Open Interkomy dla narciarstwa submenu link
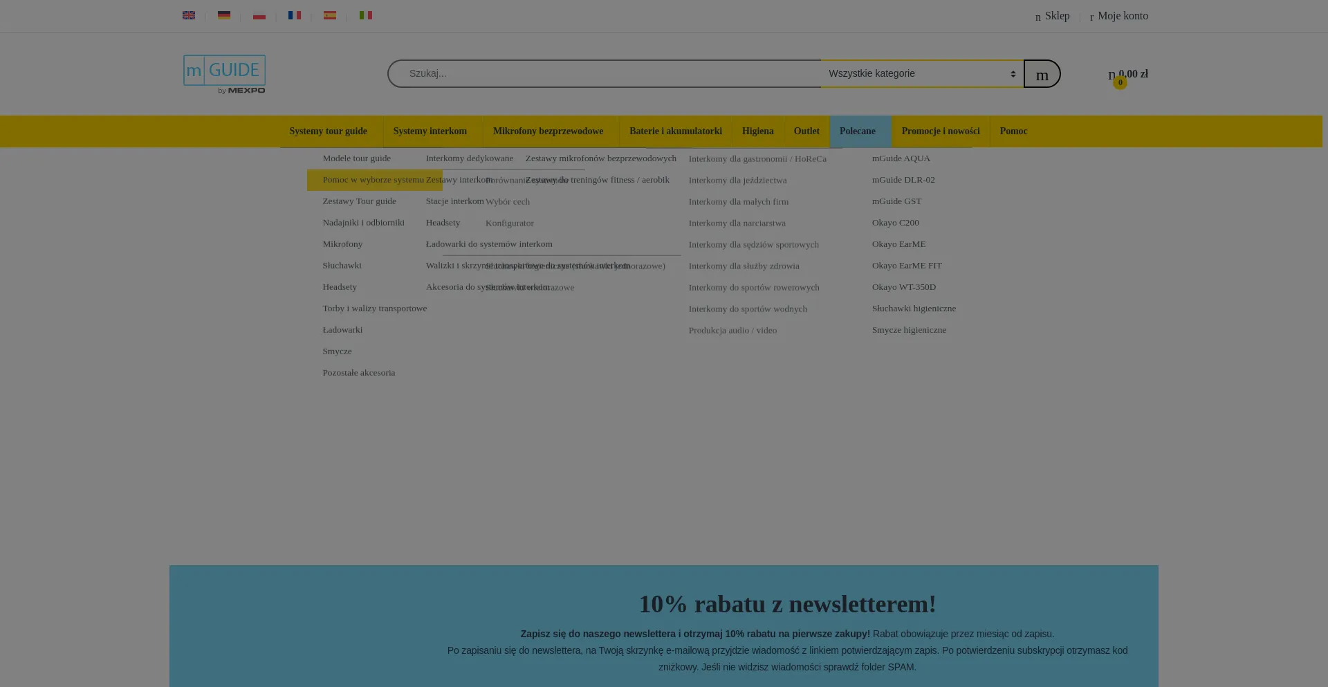This screenshot has height=687, width=1328. click(x=737, y=223)
